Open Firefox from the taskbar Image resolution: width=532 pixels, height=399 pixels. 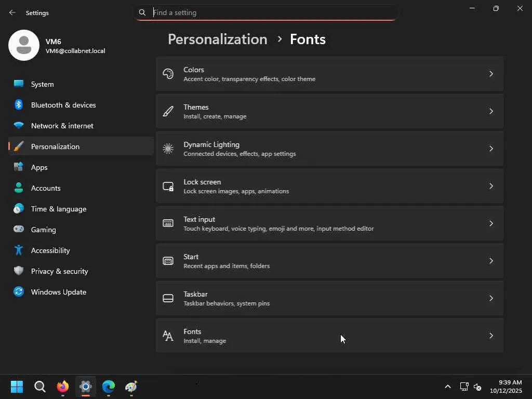click(63, 387)
